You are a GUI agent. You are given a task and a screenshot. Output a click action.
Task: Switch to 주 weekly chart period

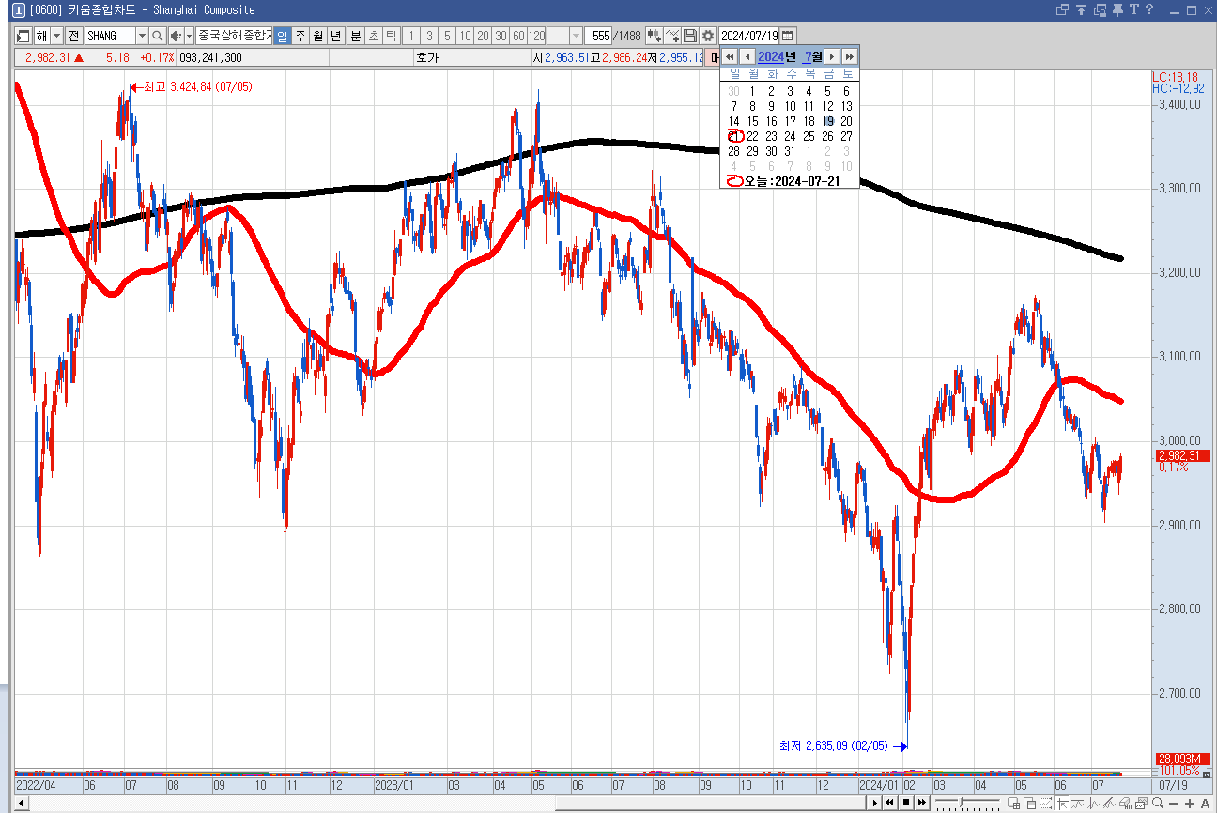(x=300, y=36)
